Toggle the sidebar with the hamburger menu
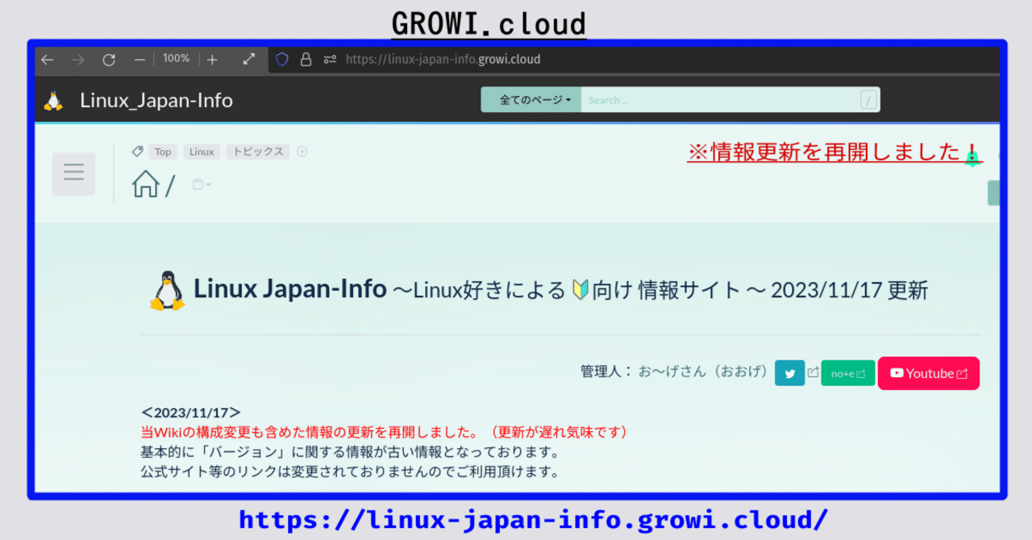1032x540 pixels. [x=73, y=172]
